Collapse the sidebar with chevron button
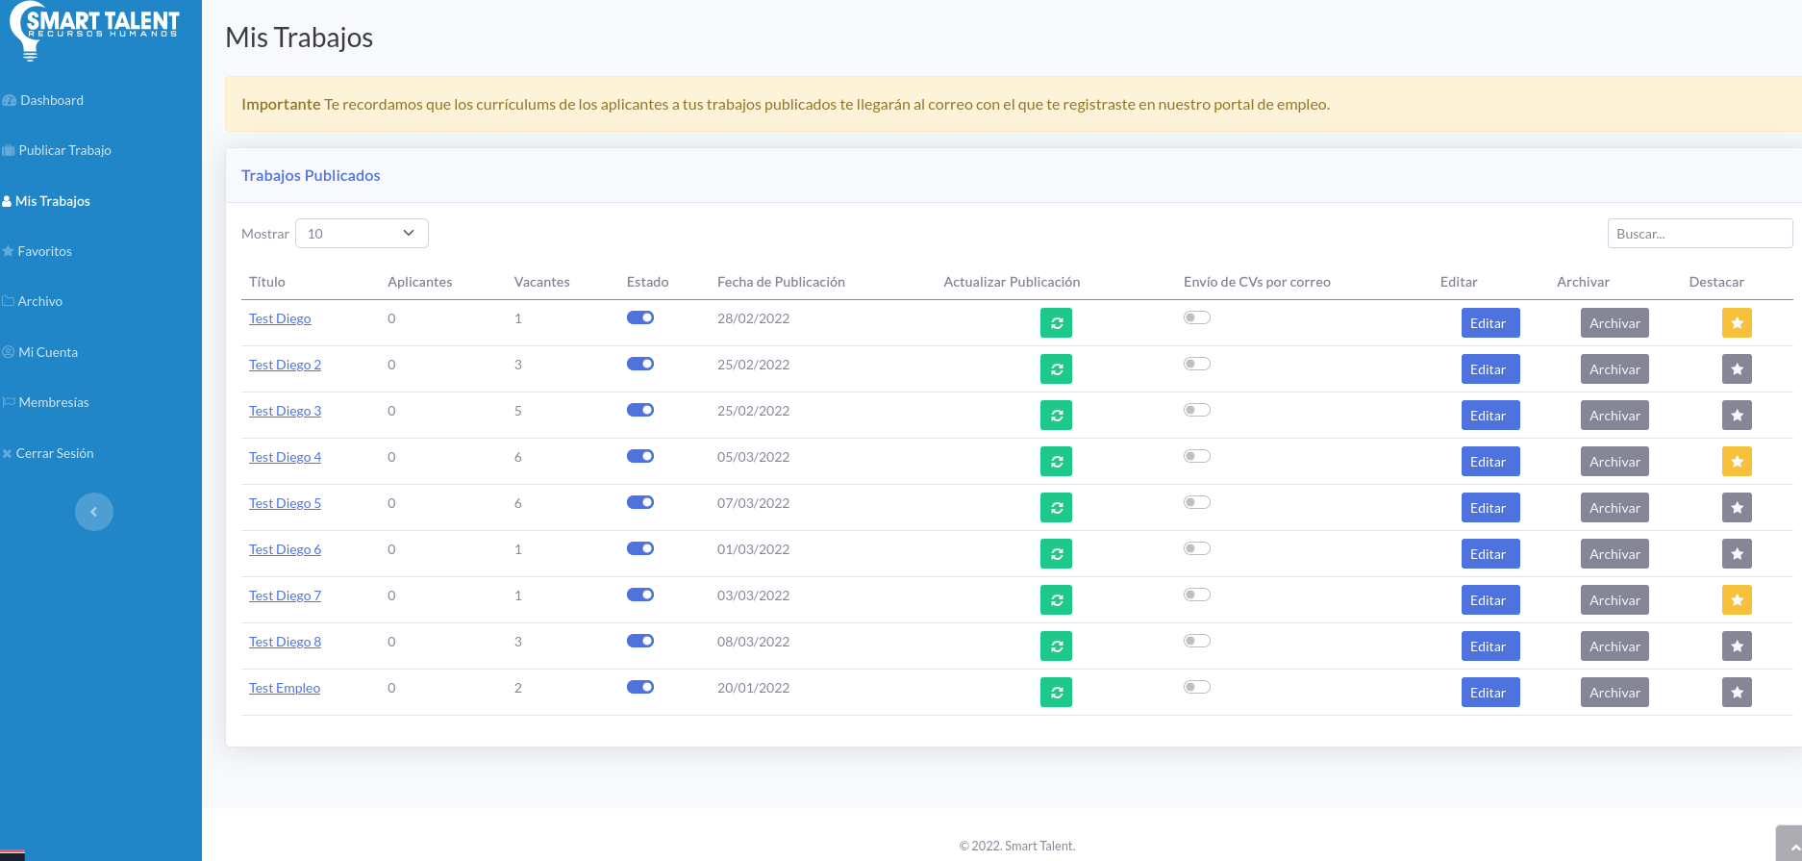This screenshot has width=1802, height=861. (94, 512)
